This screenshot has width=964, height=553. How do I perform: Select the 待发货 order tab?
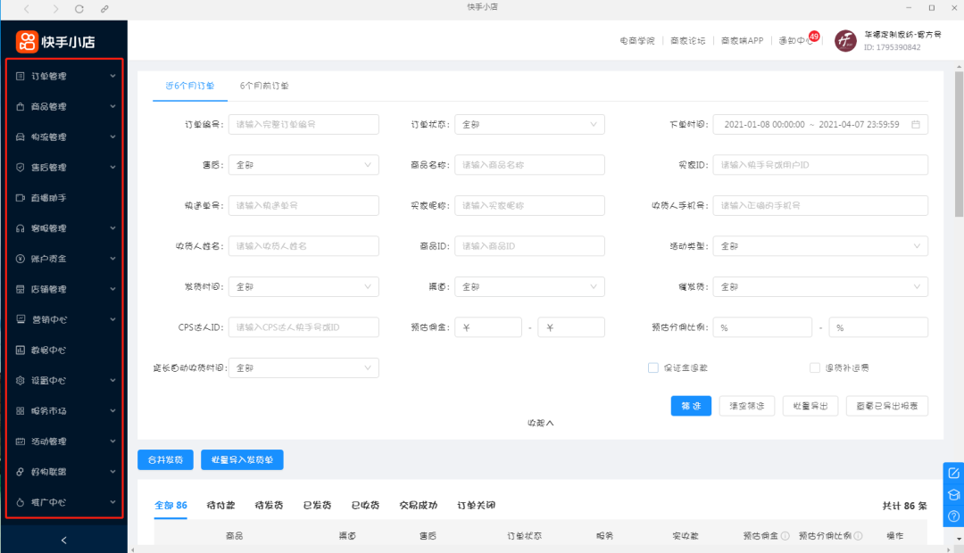tap(269, 506)
